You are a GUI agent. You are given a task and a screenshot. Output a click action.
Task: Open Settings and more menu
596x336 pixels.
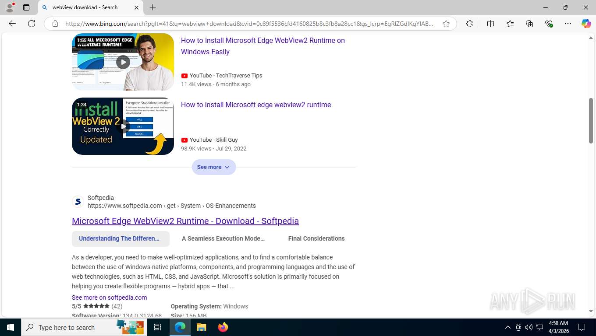click(568, 24)
